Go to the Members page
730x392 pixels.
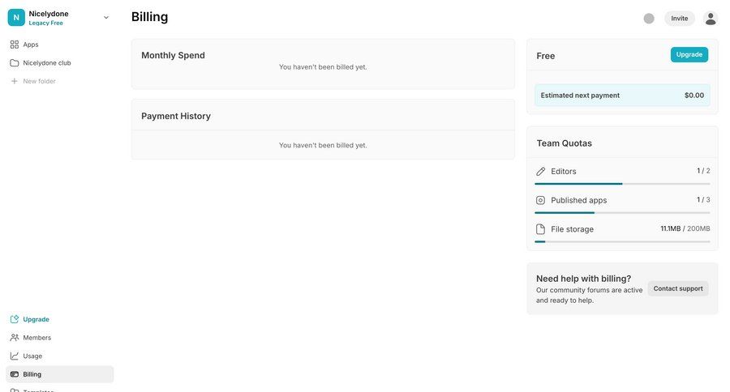point(36,338)
